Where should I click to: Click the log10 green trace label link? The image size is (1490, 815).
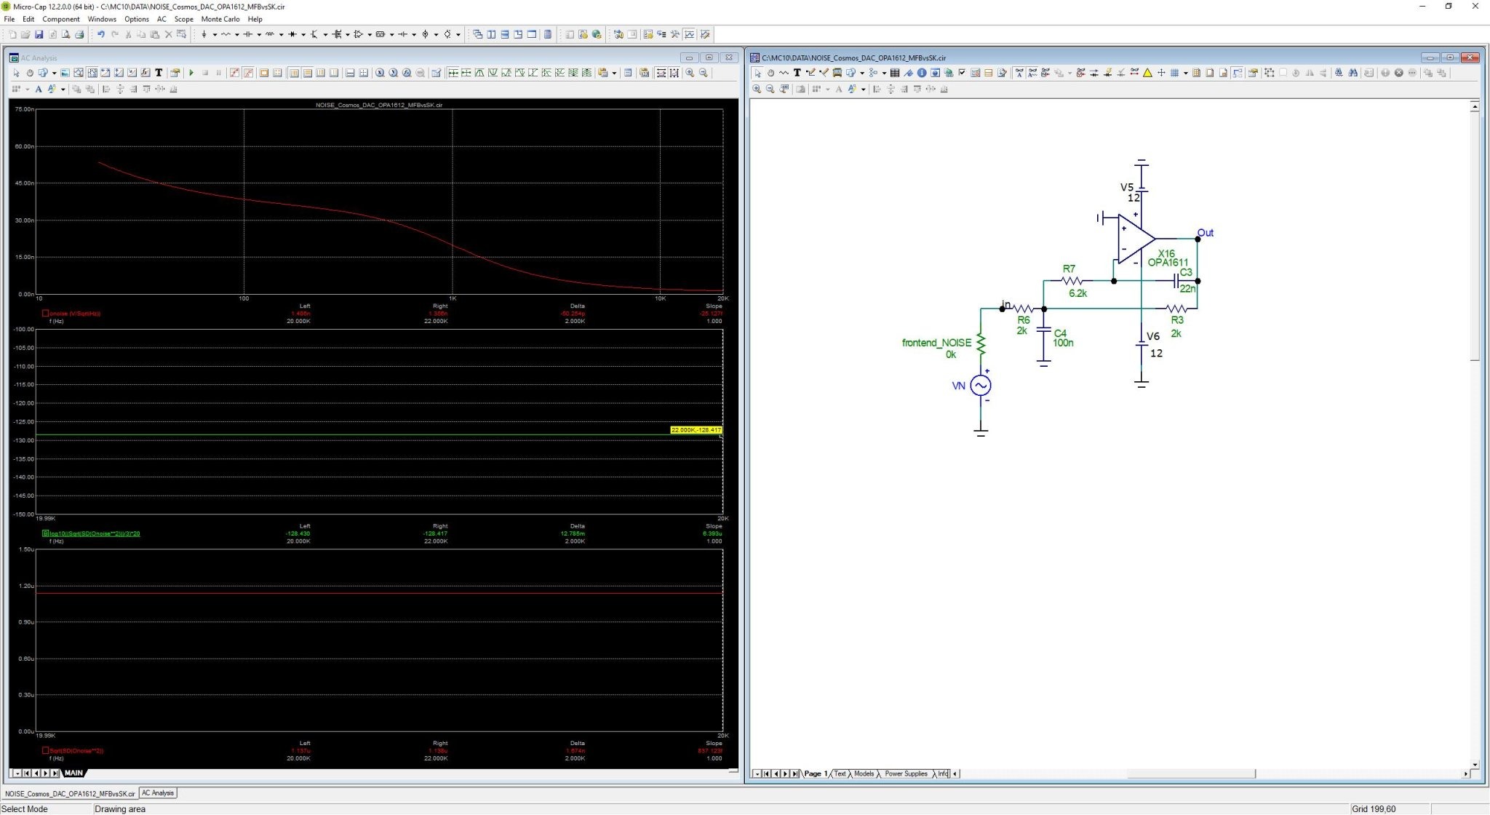(x=95, y=533)
